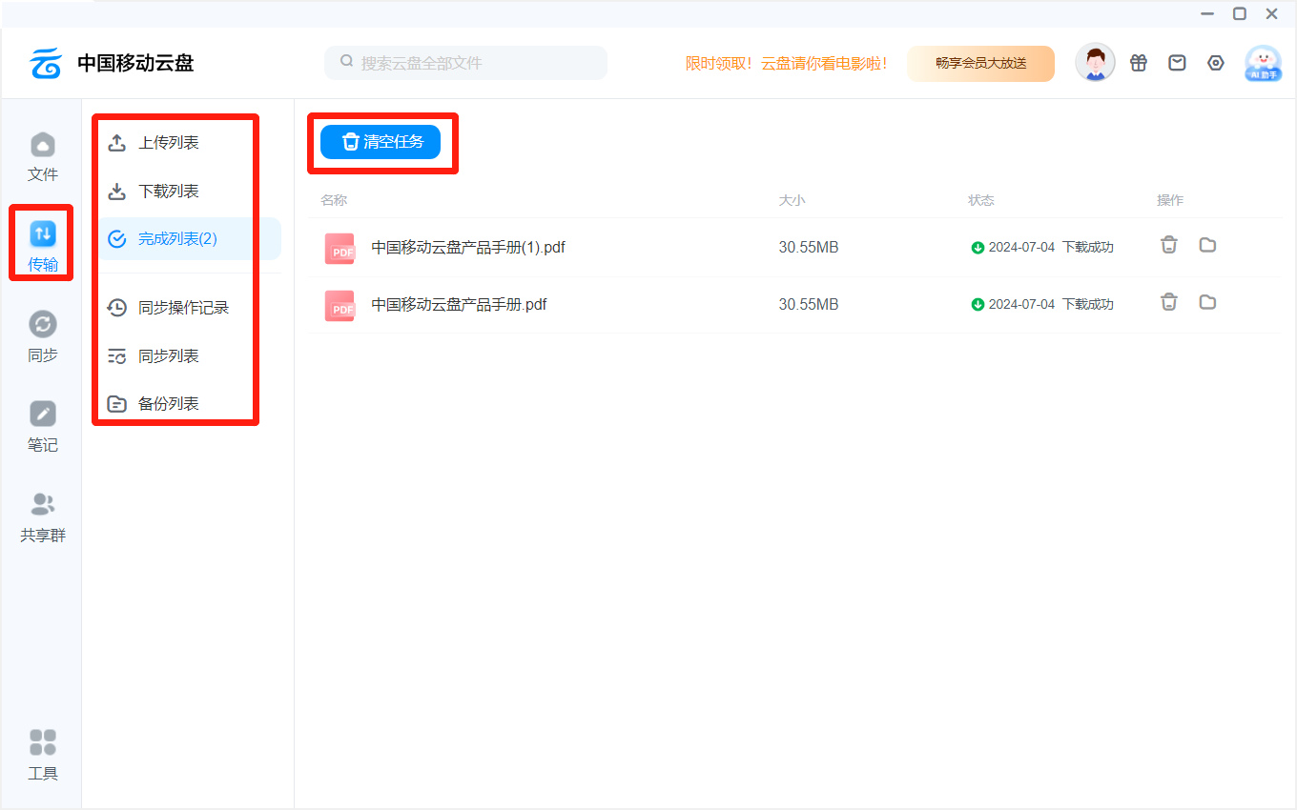This screenshot has width=1297, height=810.
Task: Open the 限时领取 movie promo link
Action: pos(787,64)
